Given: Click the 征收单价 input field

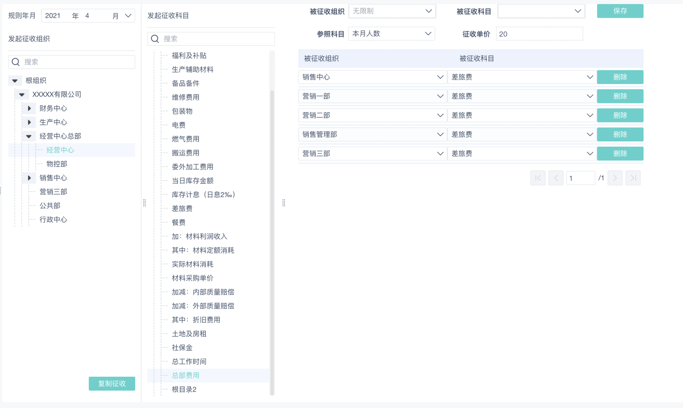Looking at the screenshot, I should (x=539, y=34).
